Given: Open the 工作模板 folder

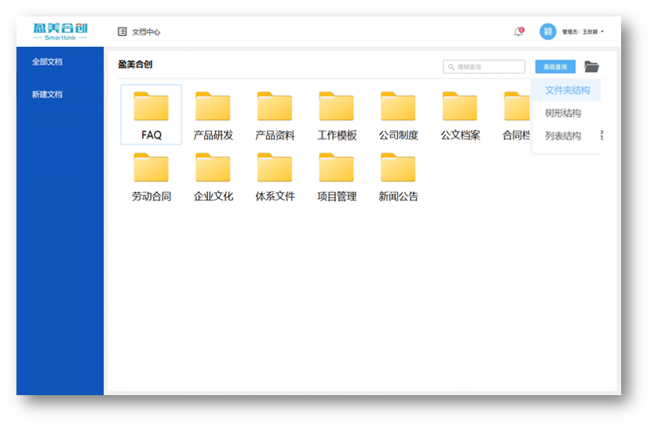Looking at the screenshot, I should click(336, 115).
